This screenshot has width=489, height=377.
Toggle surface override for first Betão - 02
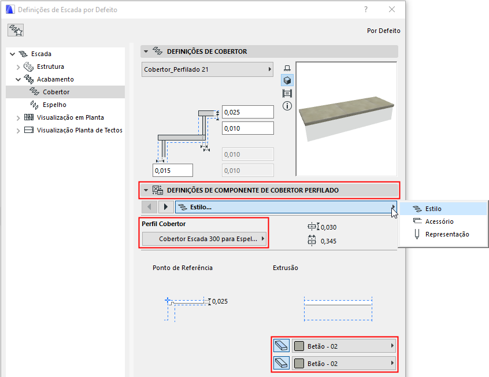[x=281, y=346]
